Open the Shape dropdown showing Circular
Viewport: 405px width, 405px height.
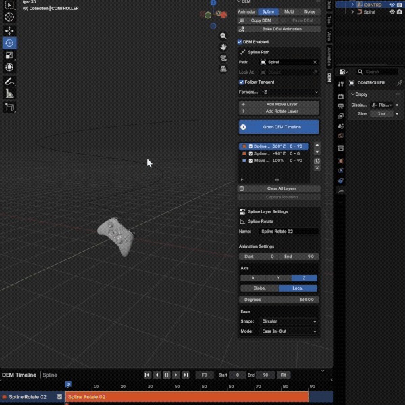click(x=288, y=321)
